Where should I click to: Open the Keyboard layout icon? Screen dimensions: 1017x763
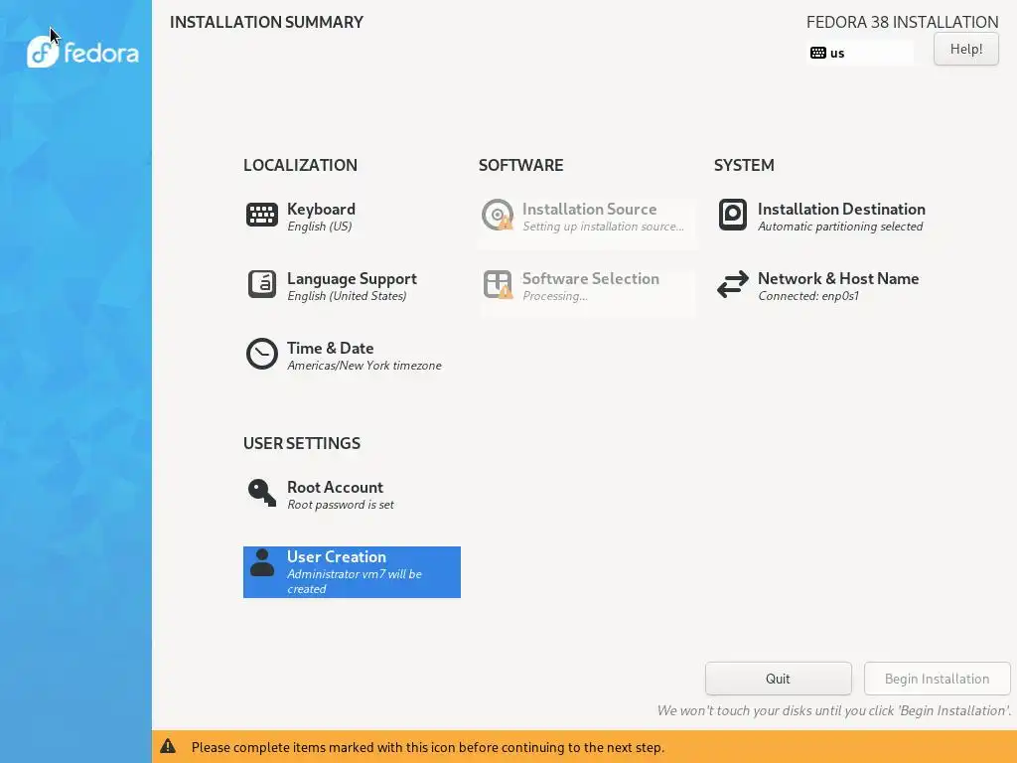pyautogui.click(x=262, y=215)
